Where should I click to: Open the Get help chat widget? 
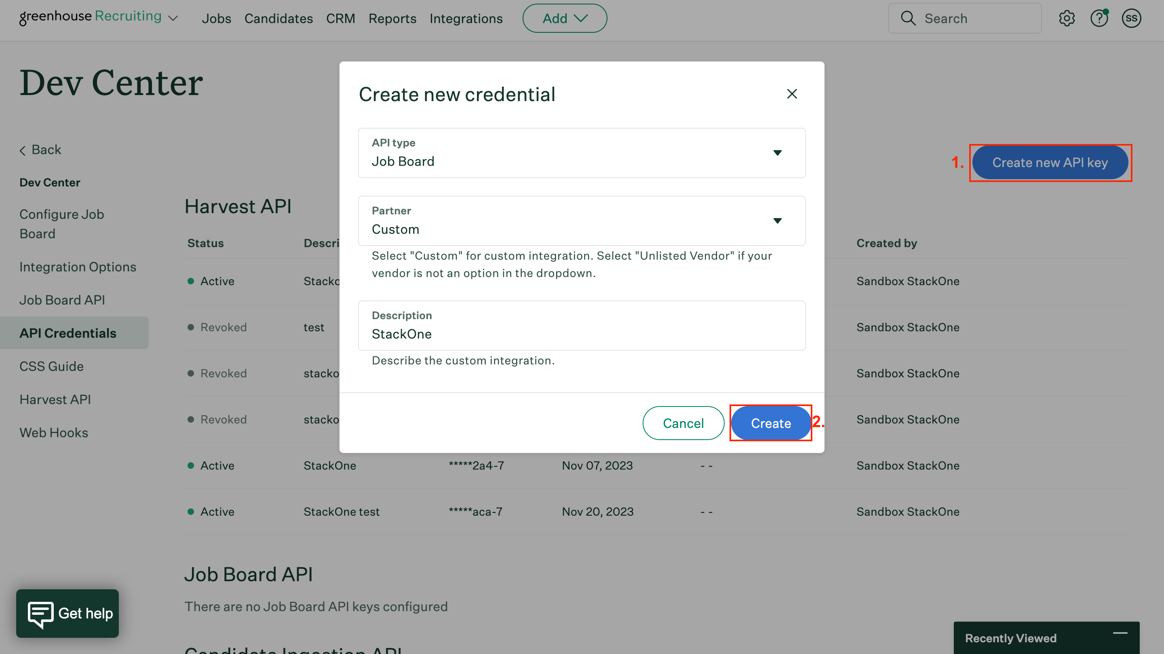(67, 613)
